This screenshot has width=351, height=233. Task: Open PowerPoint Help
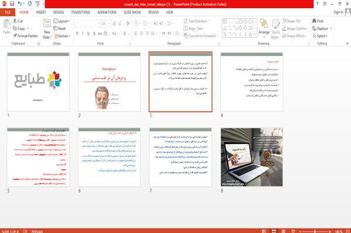point(317,4)
